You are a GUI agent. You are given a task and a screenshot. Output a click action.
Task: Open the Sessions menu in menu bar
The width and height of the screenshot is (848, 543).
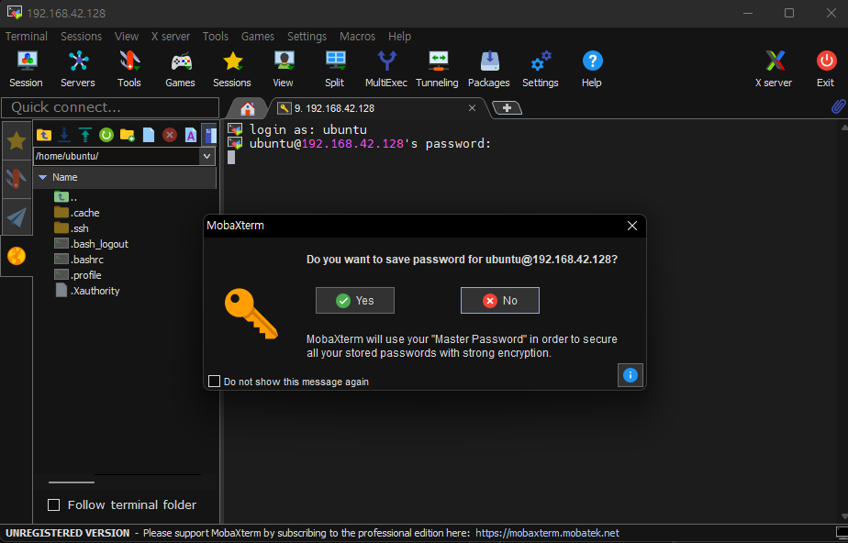(x=81, y=36)
